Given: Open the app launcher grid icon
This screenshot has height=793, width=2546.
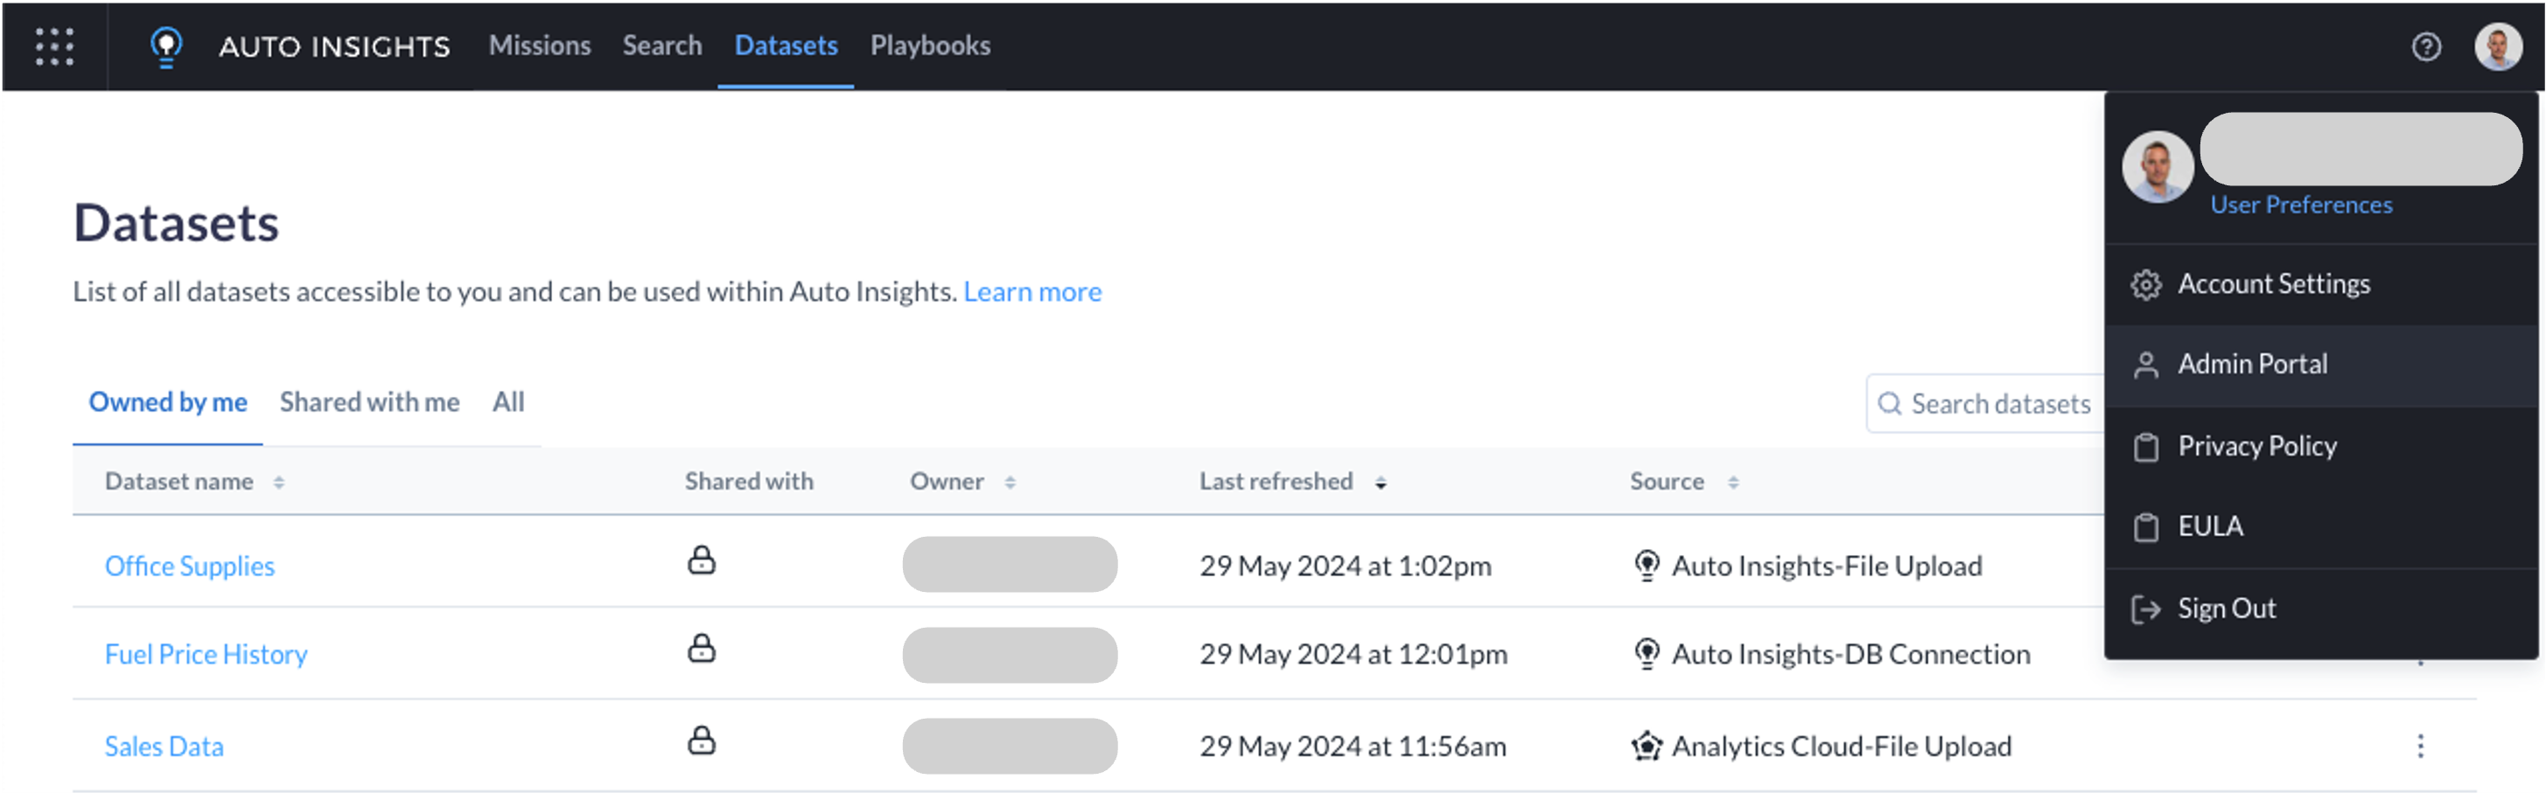Looking at the screenshot, I should coord(54,46).
